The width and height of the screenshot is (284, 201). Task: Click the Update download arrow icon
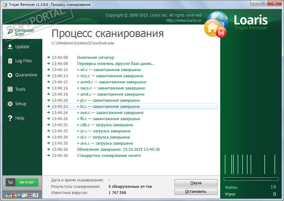point(10,47)
